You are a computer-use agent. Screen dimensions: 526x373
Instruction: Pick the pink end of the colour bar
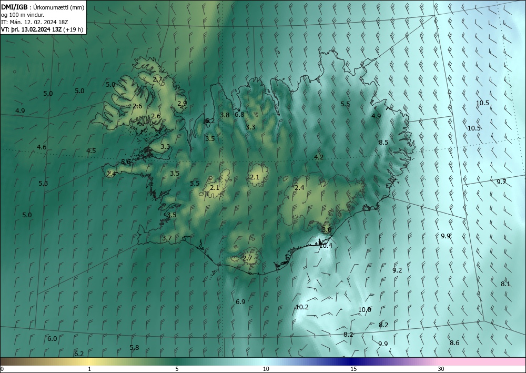(483, 361)
